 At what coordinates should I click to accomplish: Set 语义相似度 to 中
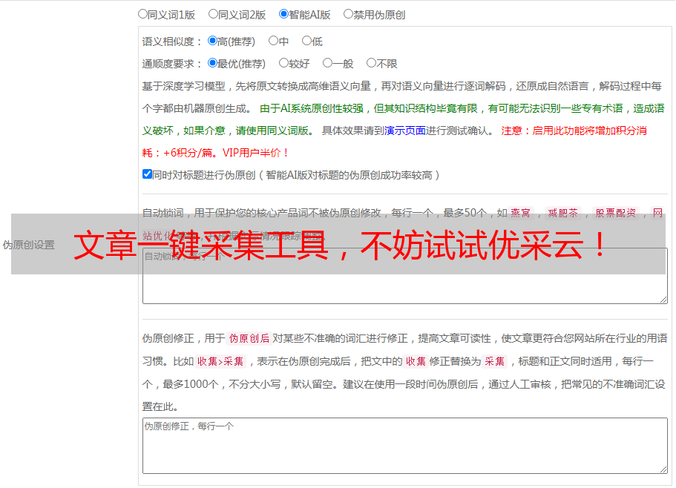tap(274, 42)
